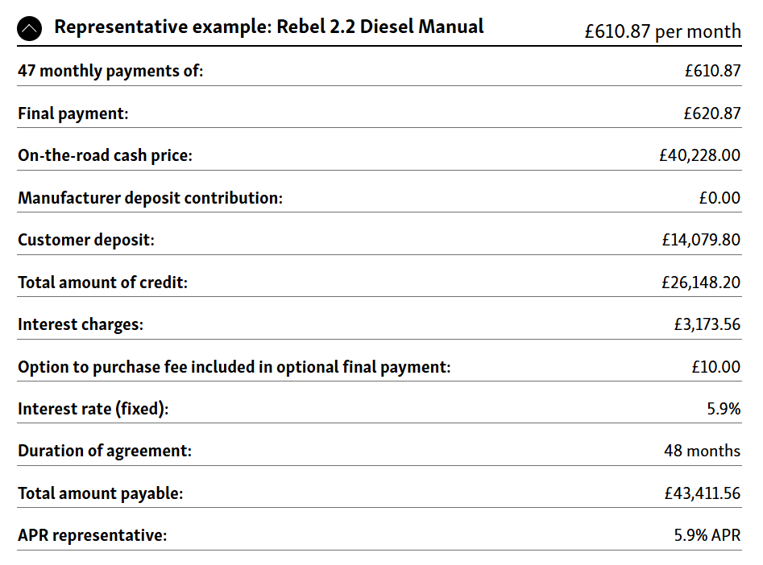
Task: Select the Total amount of credit label
Action: point(102,282)
